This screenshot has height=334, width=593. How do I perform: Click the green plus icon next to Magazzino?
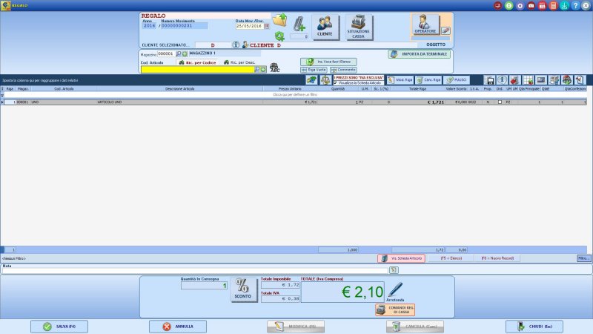pyautogui.click(x=185, y=53)
